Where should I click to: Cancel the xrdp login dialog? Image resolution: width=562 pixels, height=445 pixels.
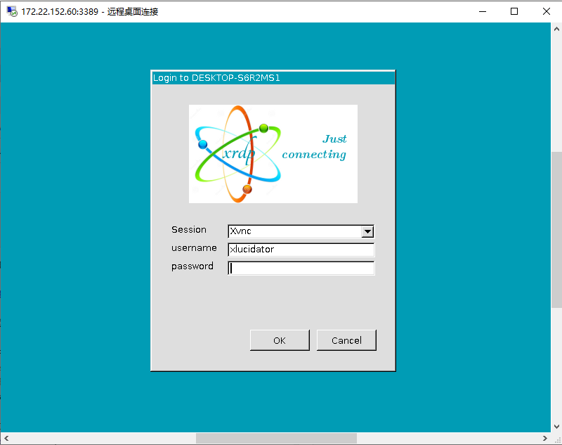tap(346, 340)
